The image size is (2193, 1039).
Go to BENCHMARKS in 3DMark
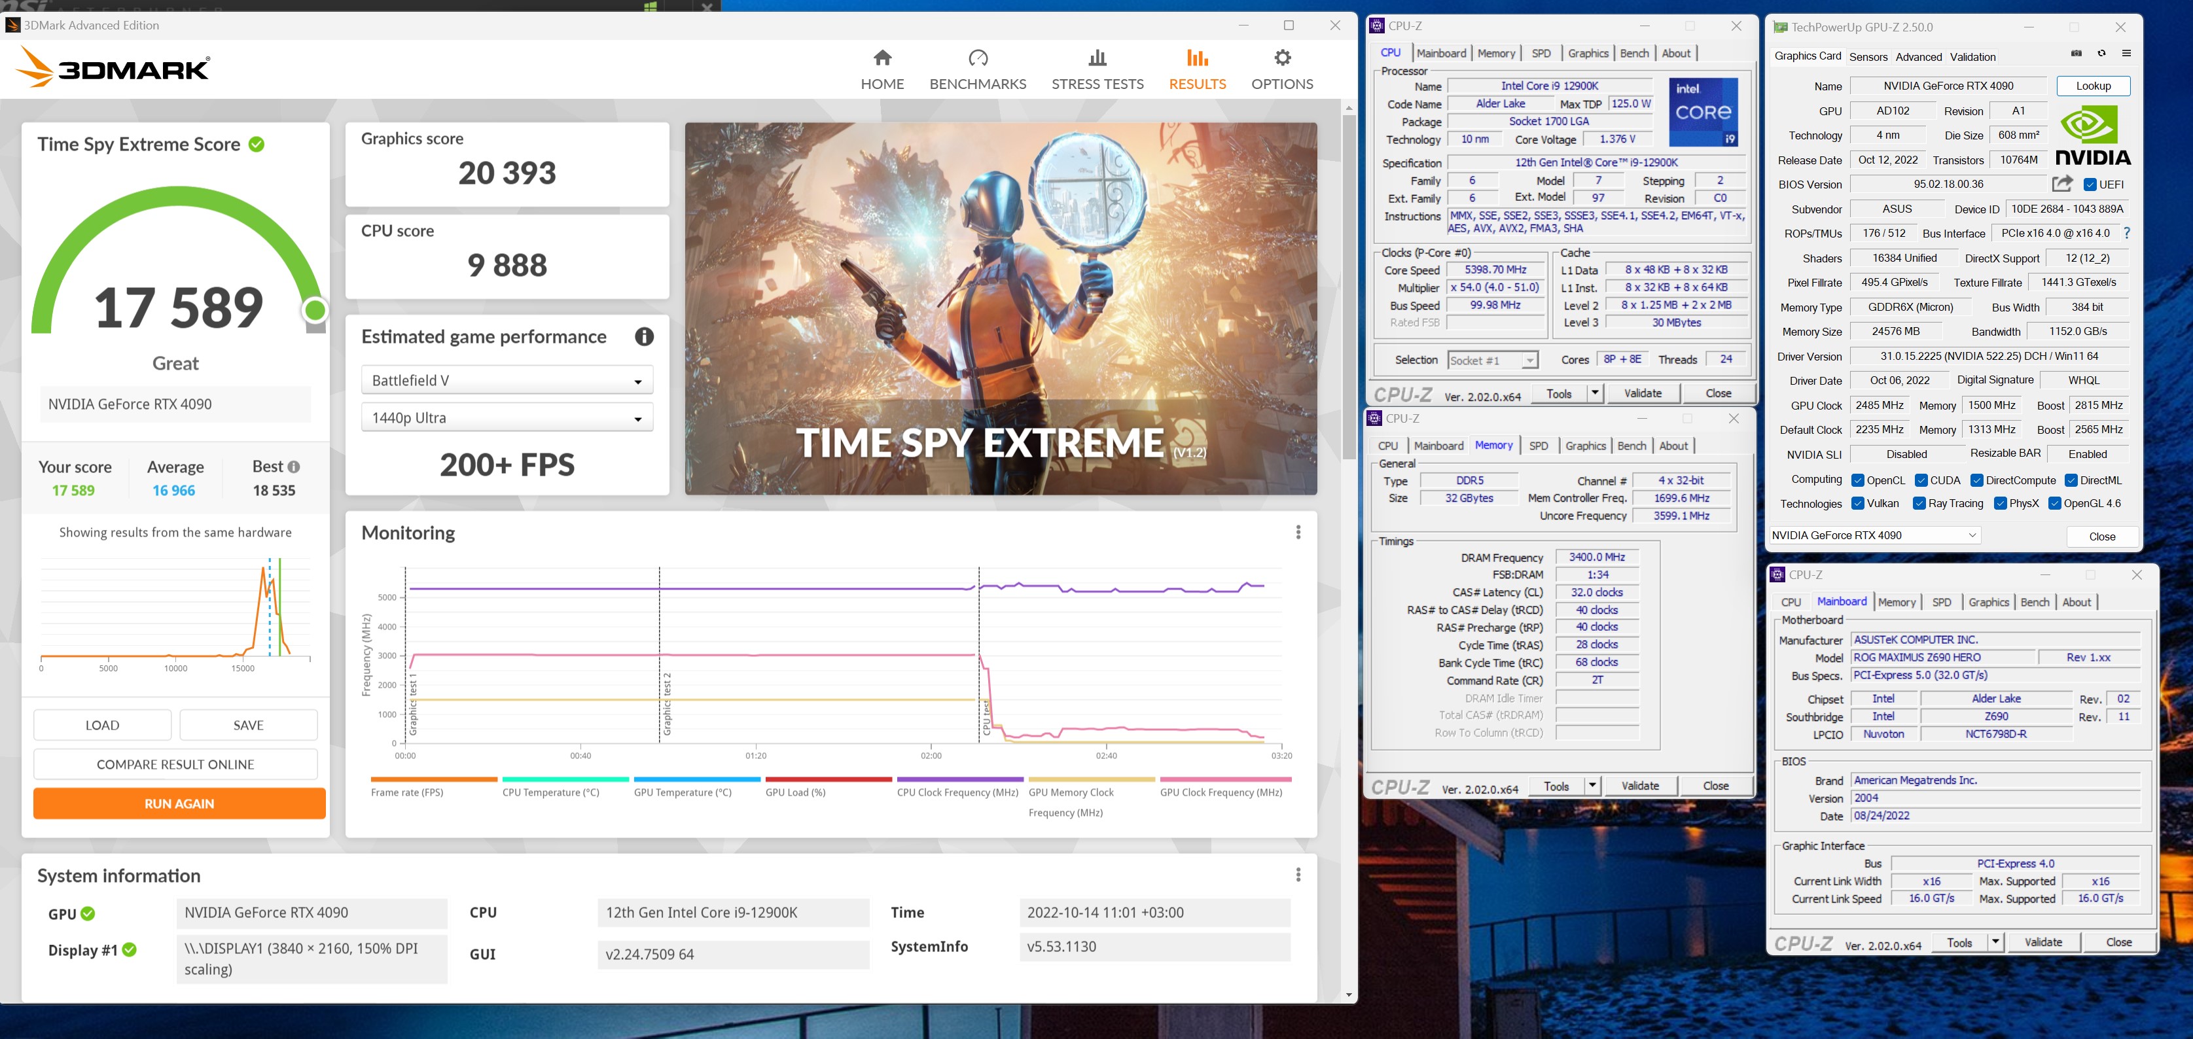pos(977,70)
